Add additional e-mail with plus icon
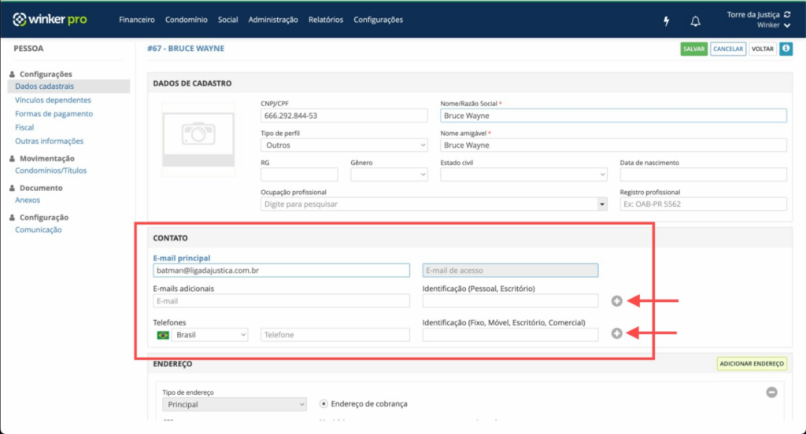This screenshot has height=434, width=806. 617,301
